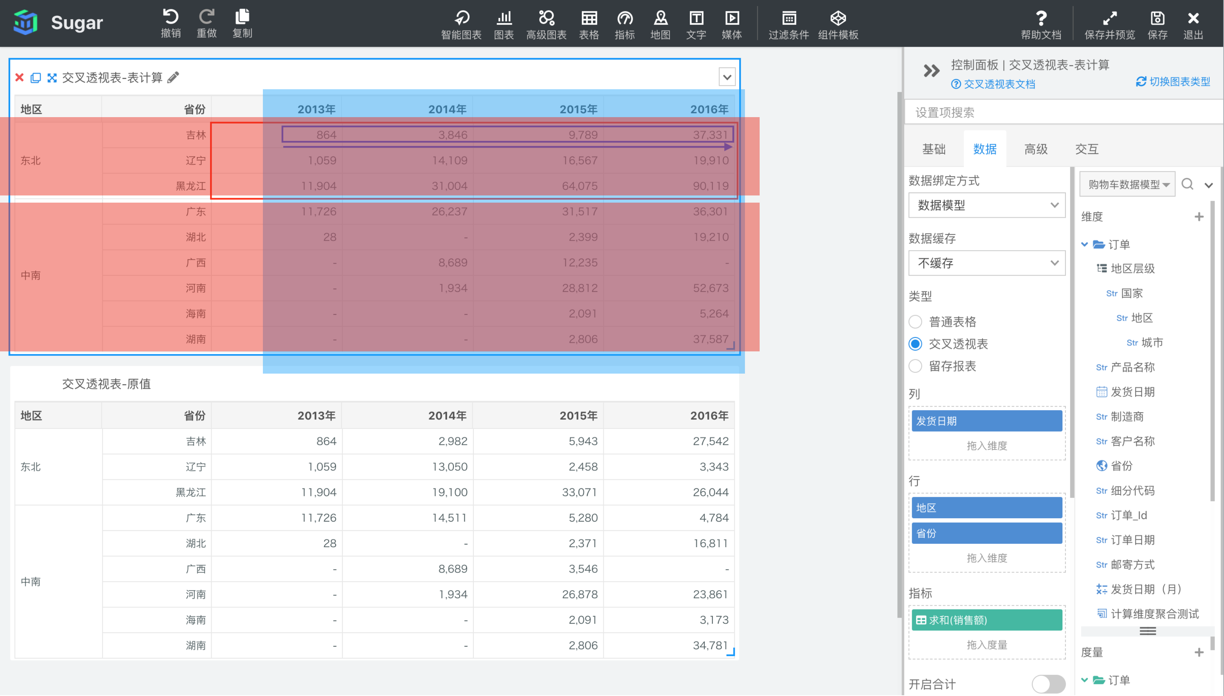The width and height of the screenshot is (1224, 696).
Task: Click the 发货日期 column field tag
Action: (x=987, y=421)
